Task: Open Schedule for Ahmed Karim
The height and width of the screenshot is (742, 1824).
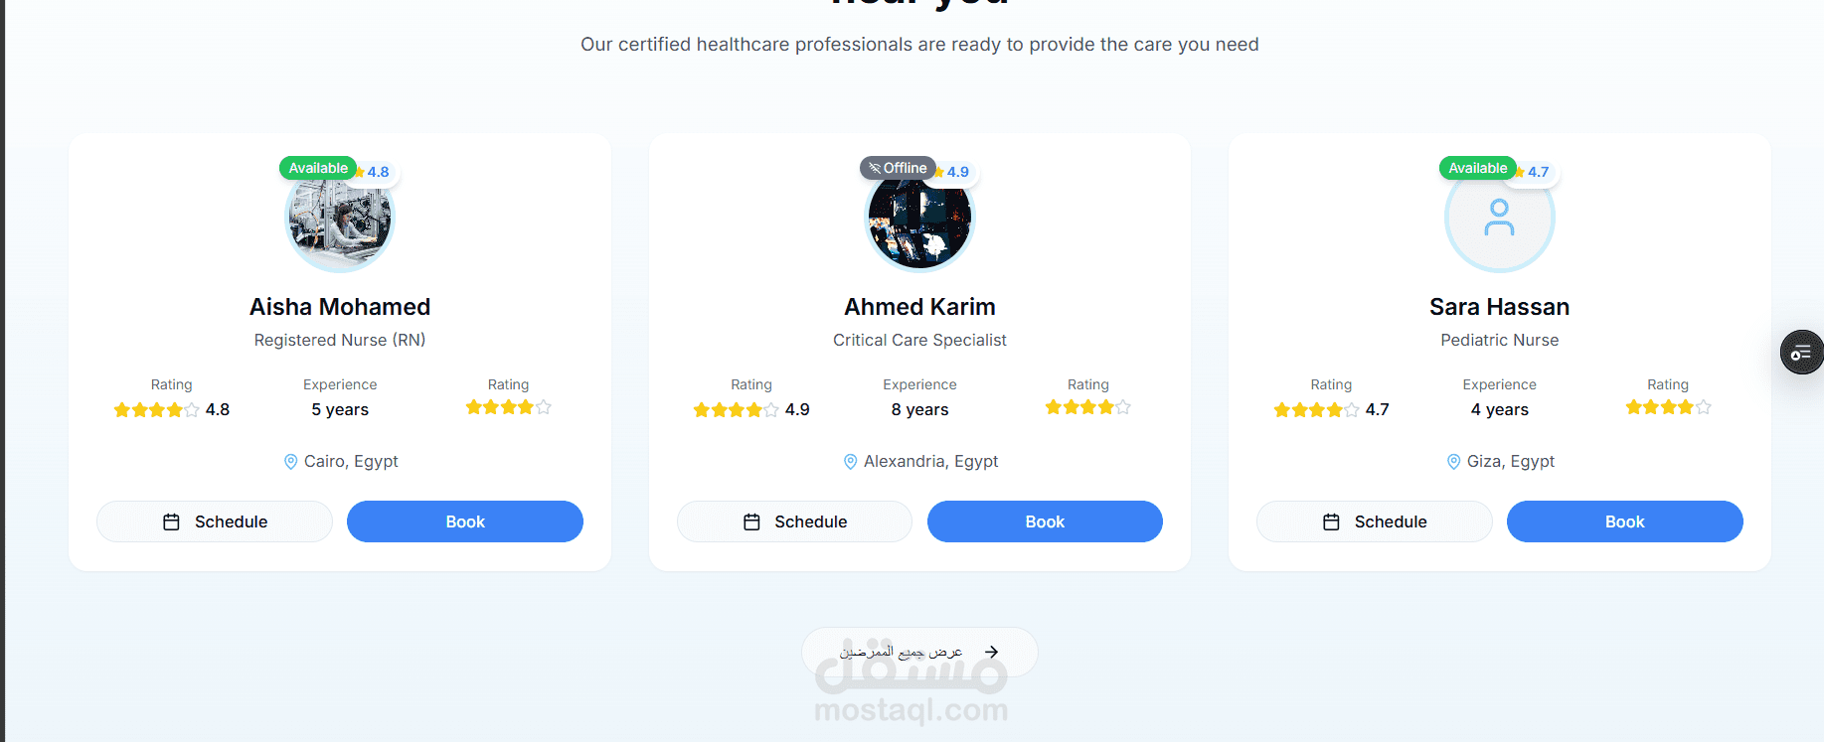Action: (x=794, y=521)
